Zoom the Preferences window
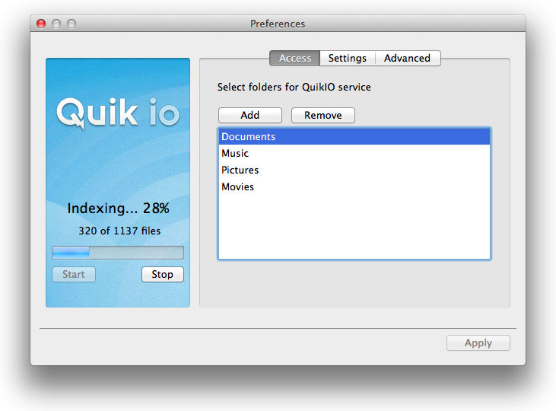The height and width of the screenshot is (411, 556). tap(71, 24)
